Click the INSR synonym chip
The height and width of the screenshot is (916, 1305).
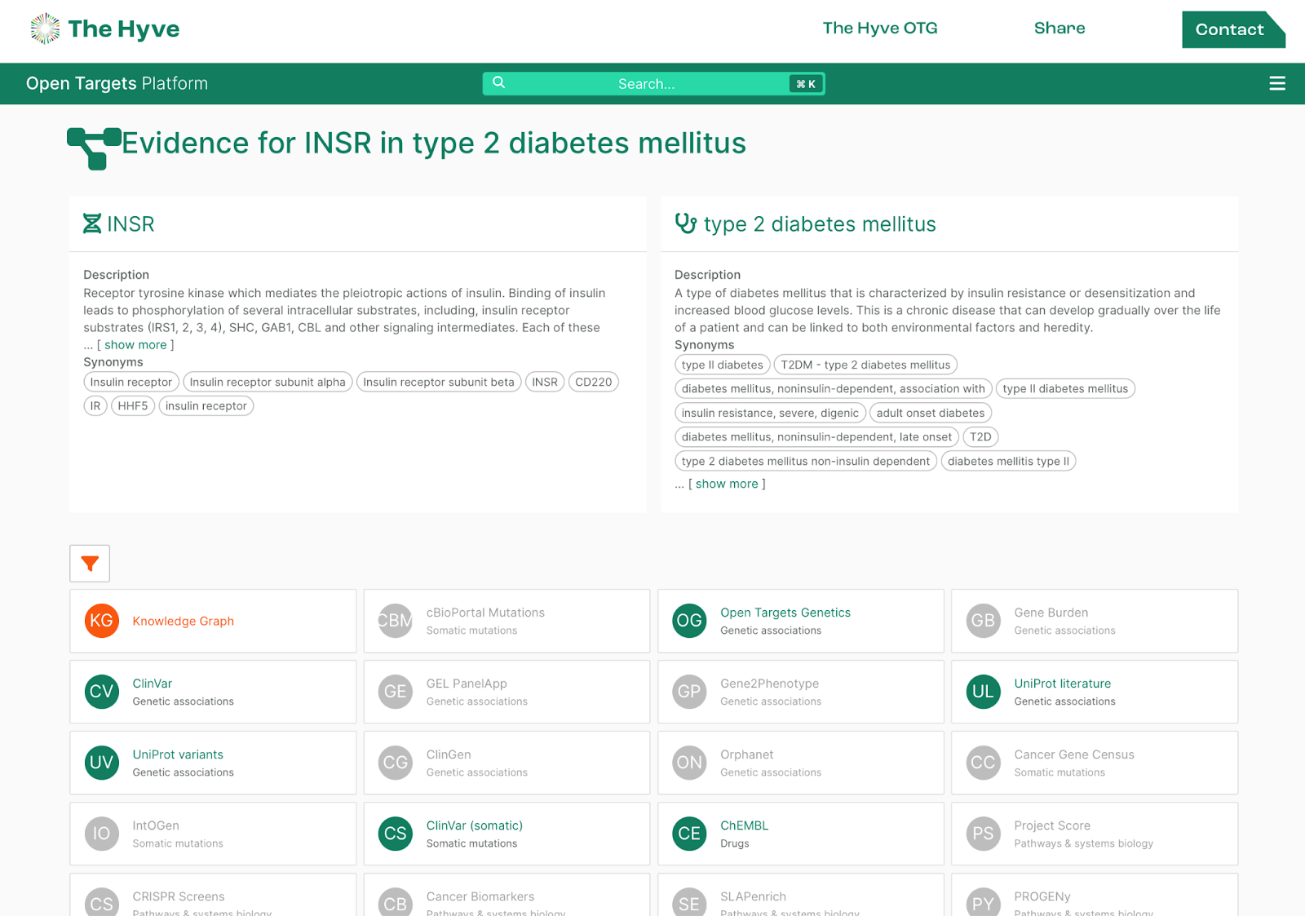545,382
